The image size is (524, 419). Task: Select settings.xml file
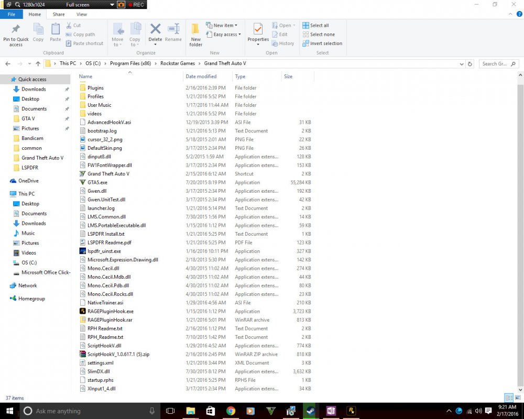(100, 363)
